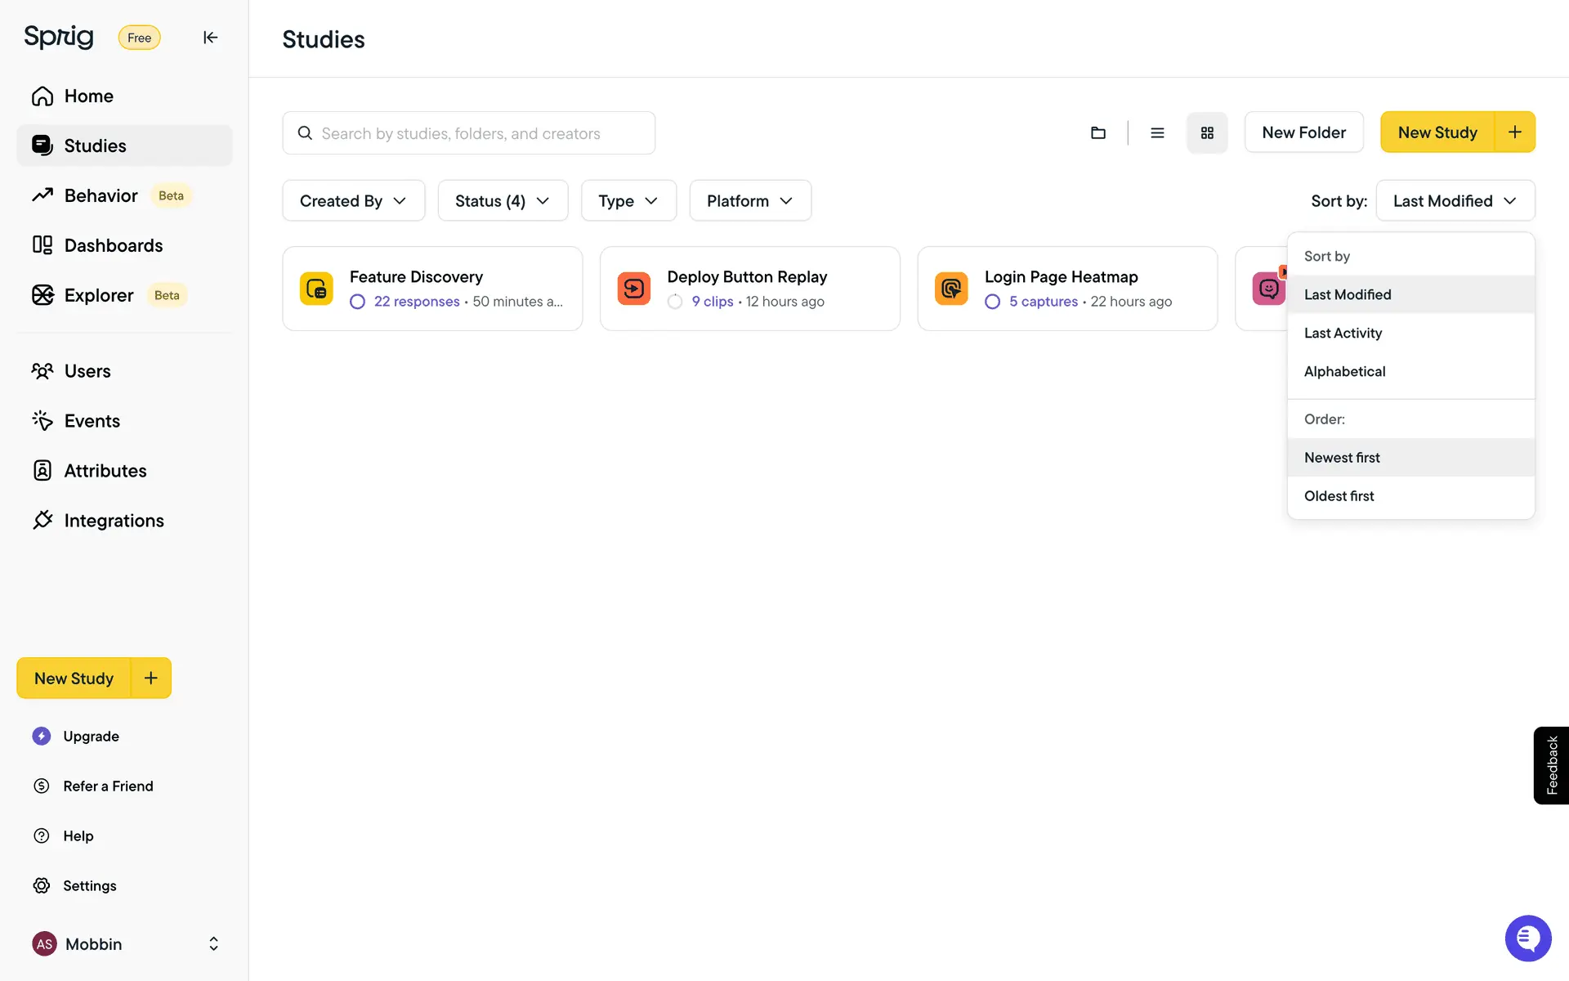Switch to grid view icon
Viewport: 1569px width, 981px height.
point(1207,132)
